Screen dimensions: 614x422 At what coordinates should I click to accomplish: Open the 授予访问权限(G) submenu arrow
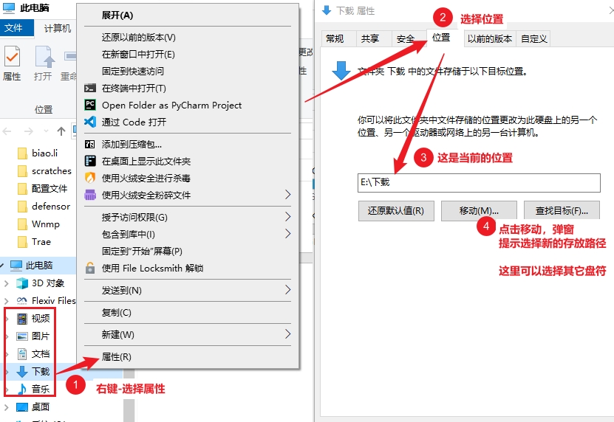pos(288,218)
